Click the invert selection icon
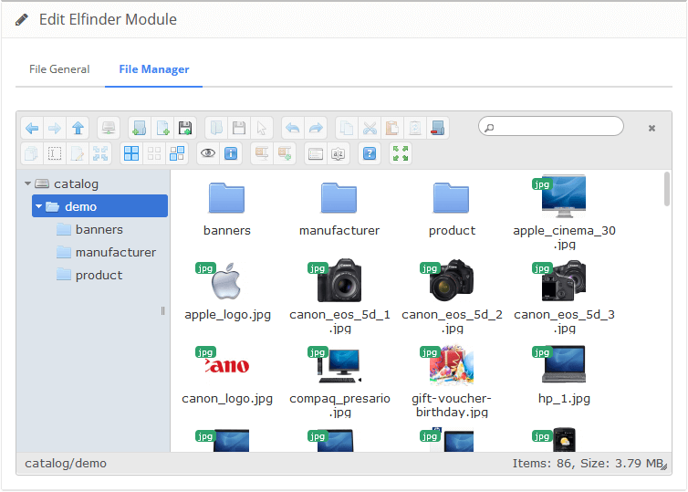This screenshot has width=688, height=492. pyautogui.click(x=177, y=153)
